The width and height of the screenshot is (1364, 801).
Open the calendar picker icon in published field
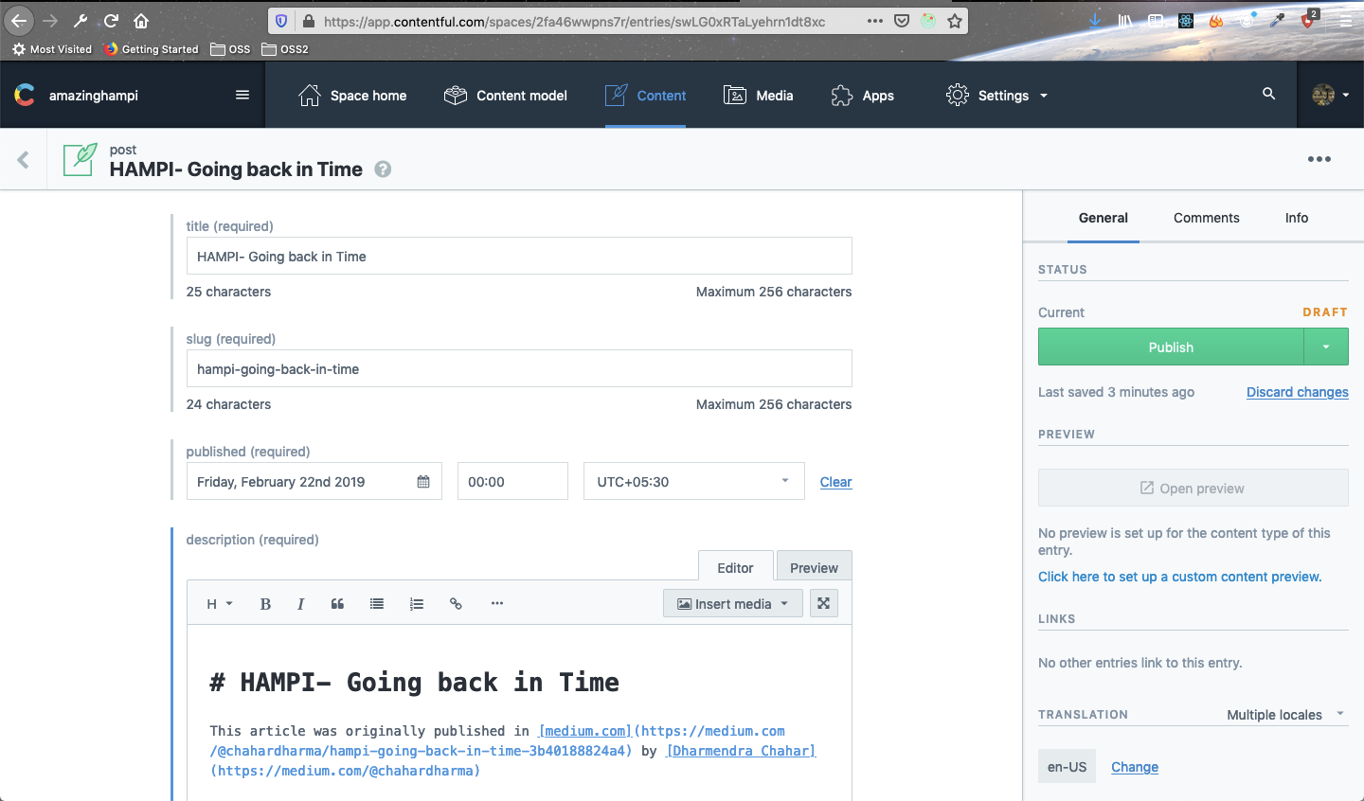click(423, 482)
